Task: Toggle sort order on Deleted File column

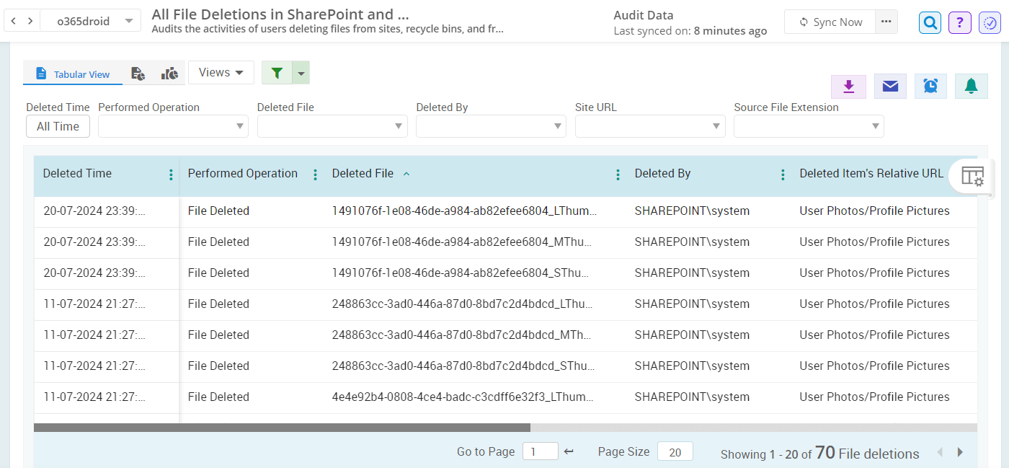Action: 406,173
